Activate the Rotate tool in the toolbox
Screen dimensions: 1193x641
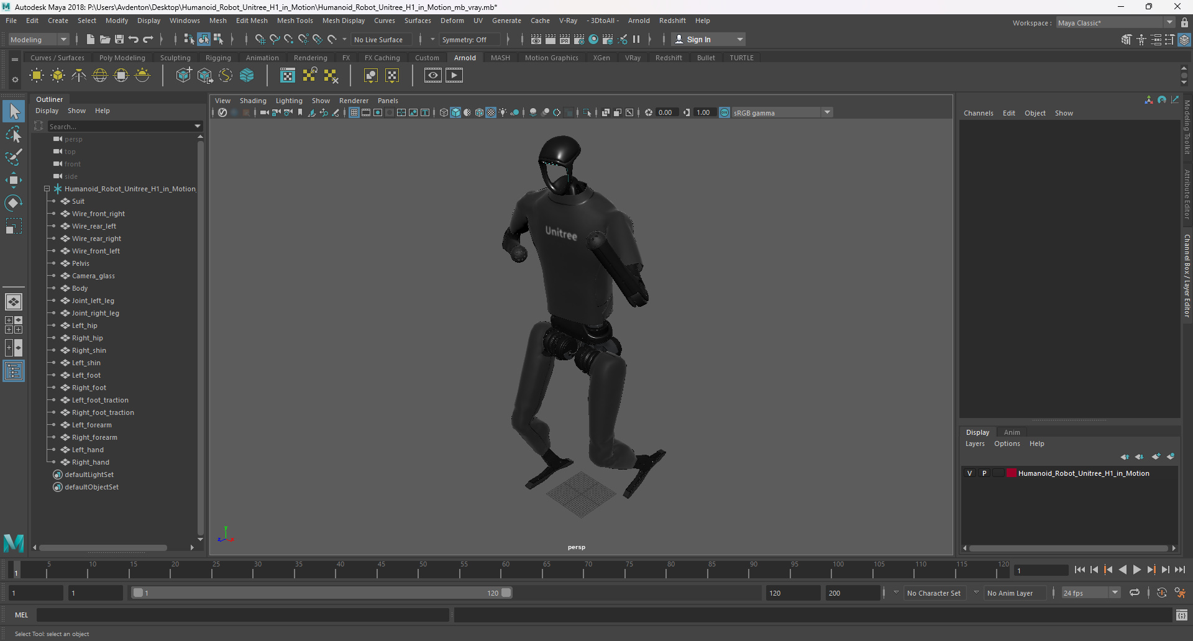click(14, 203)
